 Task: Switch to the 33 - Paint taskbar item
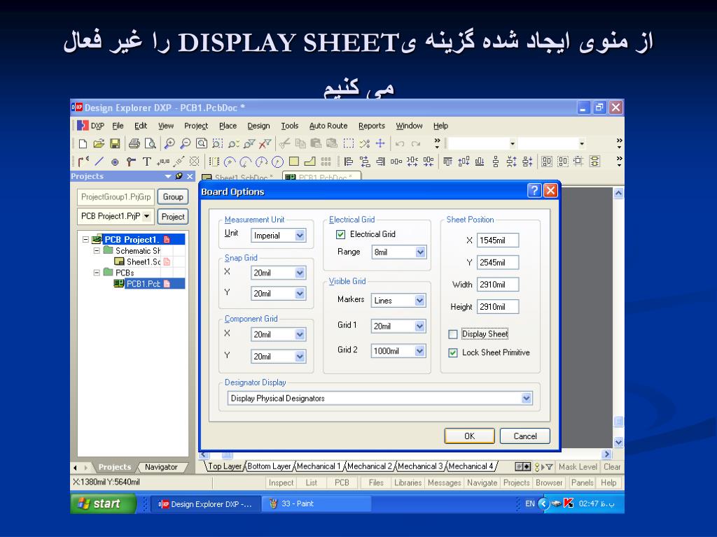tap(316, 503)
